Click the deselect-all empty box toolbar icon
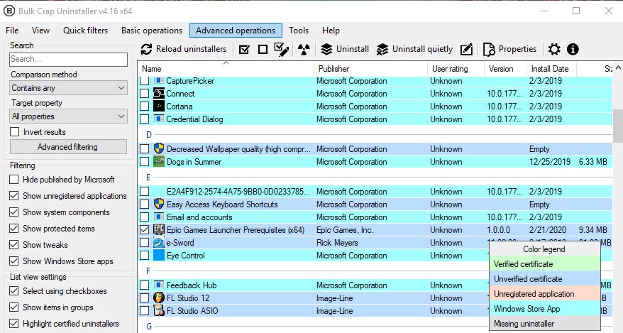The height and width of the screenshot is (333, 623). tap(263, 49)
